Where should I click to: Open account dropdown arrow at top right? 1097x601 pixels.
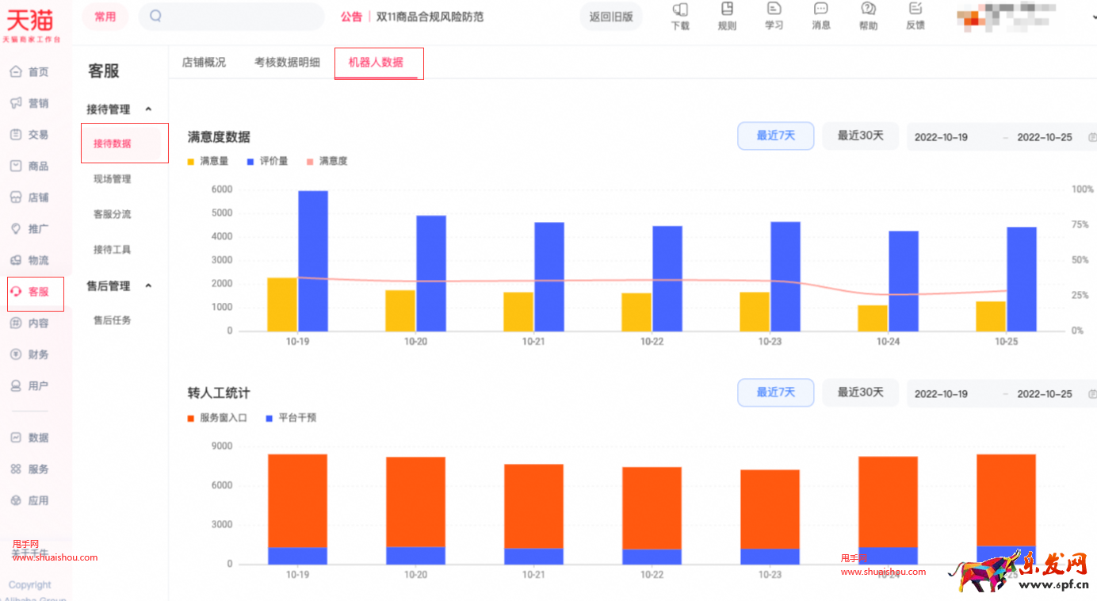click(1094, 17)
